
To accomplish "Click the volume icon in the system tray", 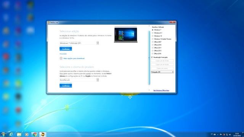I will point(230,134).
